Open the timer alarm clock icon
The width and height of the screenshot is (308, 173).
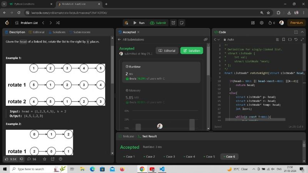[x=173, y=23]
